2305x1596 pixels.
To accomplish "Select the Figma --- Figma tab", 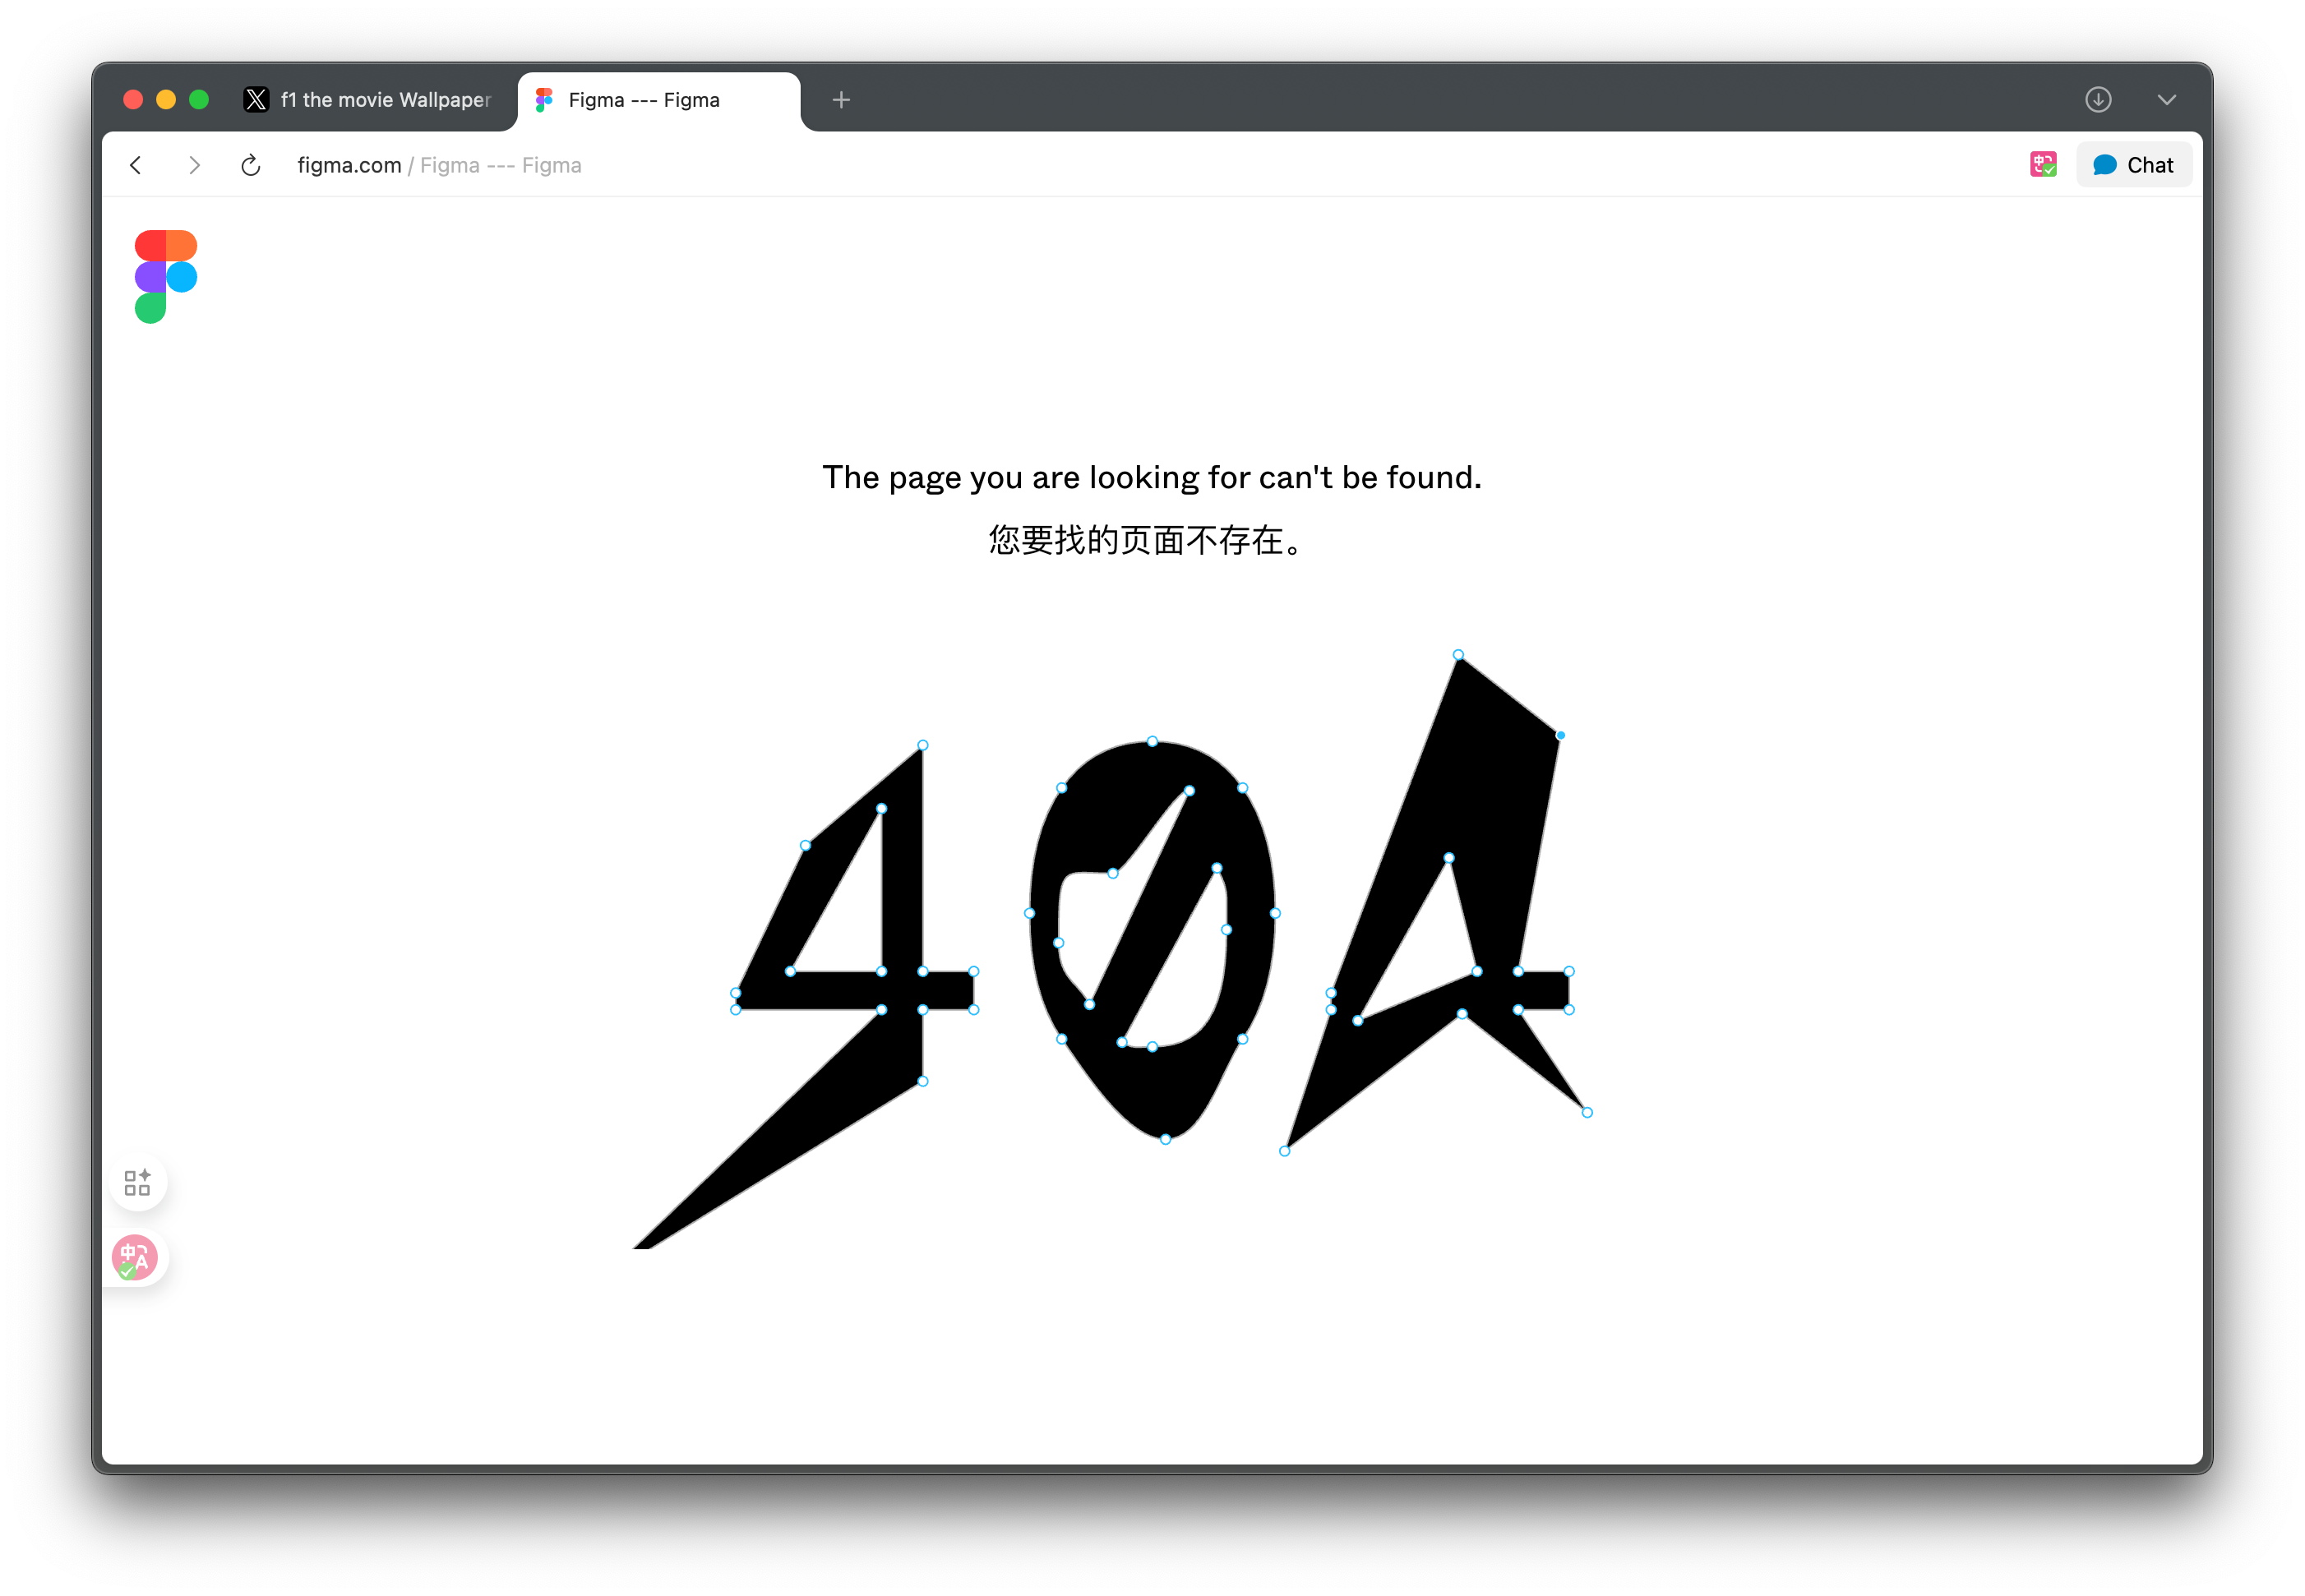I will coord(643,100).
